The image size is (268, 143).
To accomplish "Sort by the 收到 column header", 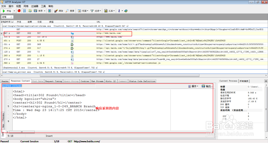I will point(39,22).
